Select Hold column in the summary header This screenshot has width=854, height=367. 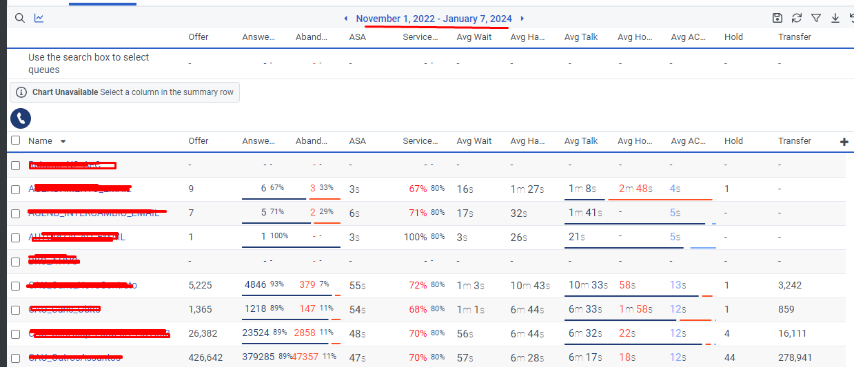[733, 37]
